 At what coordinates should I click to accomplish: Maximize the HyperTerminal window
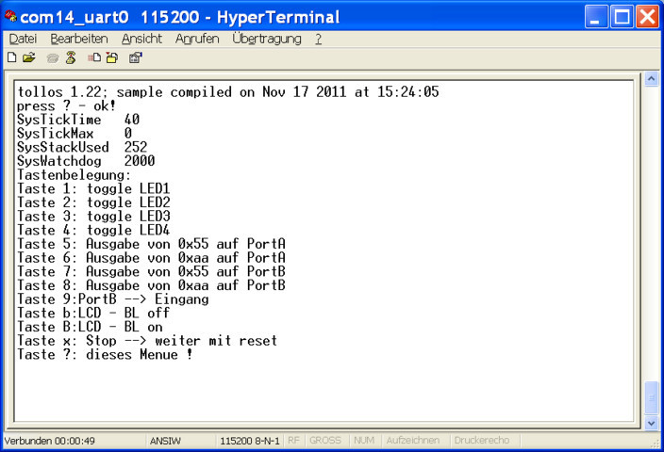[x=622, y=17]
